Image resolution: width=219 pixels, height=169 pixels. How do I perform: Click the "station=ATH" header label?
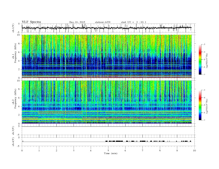103,22
